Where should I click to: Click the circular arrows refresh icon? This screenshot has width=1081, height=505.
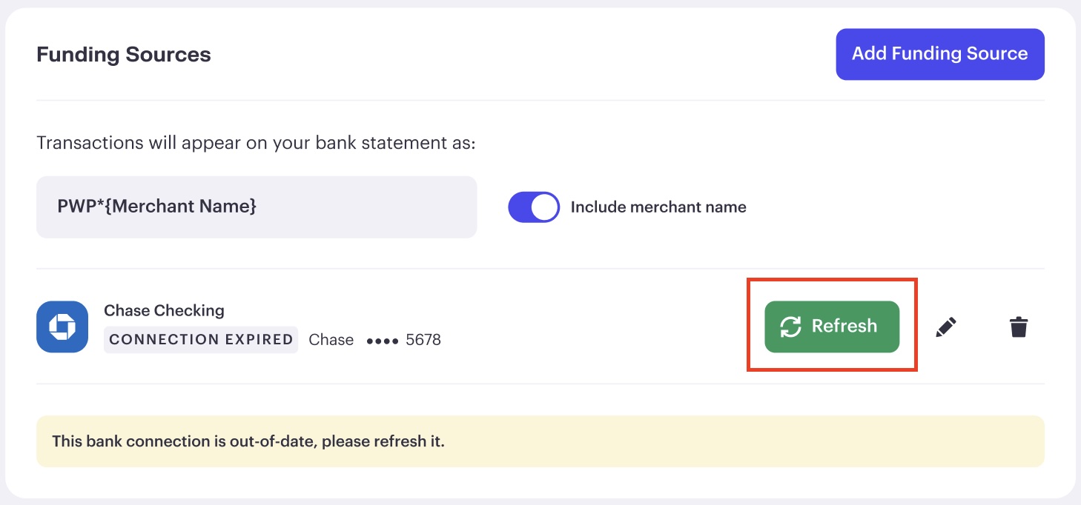[790, 327]
